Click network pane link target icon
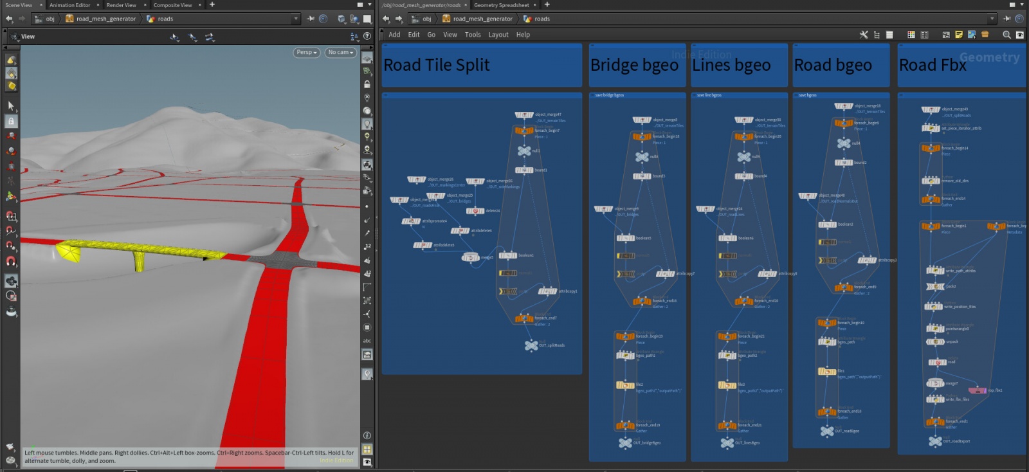The height and width of the screenshot is (472, 1029). (1019, 19)
